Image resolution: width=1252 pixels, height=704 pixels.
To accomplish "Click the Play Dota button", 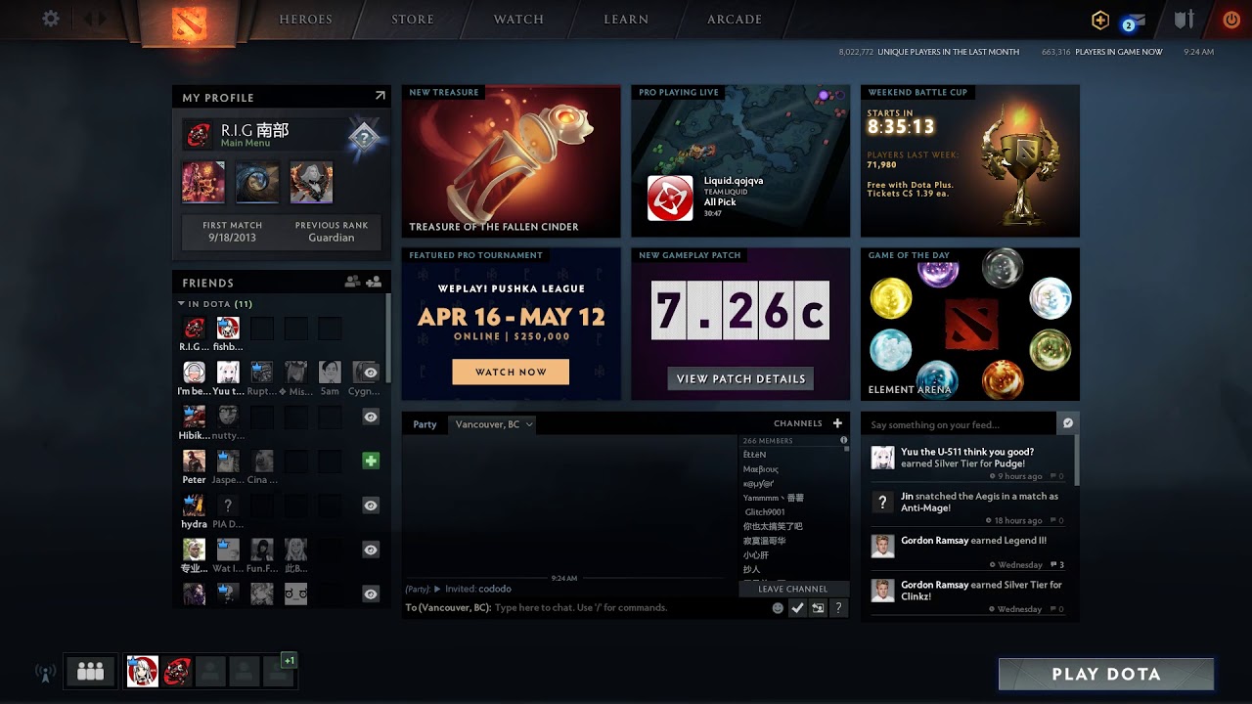I will tap(1106, 674).
